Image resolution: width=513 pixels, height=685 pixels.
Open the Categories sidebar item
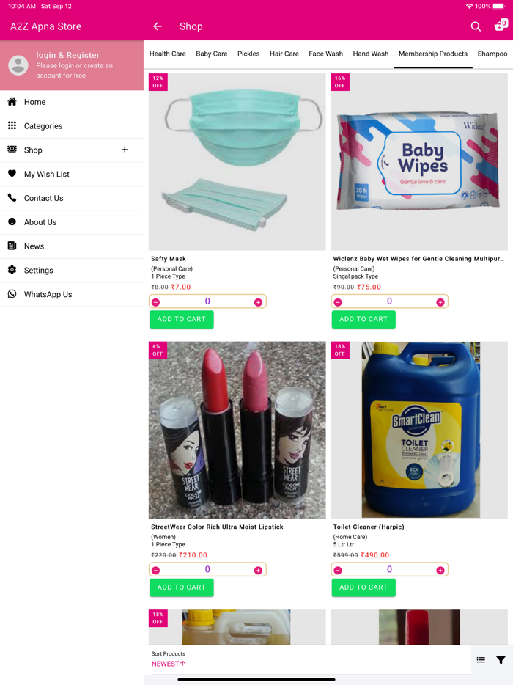pyautogui.click(x=72, y=126)
